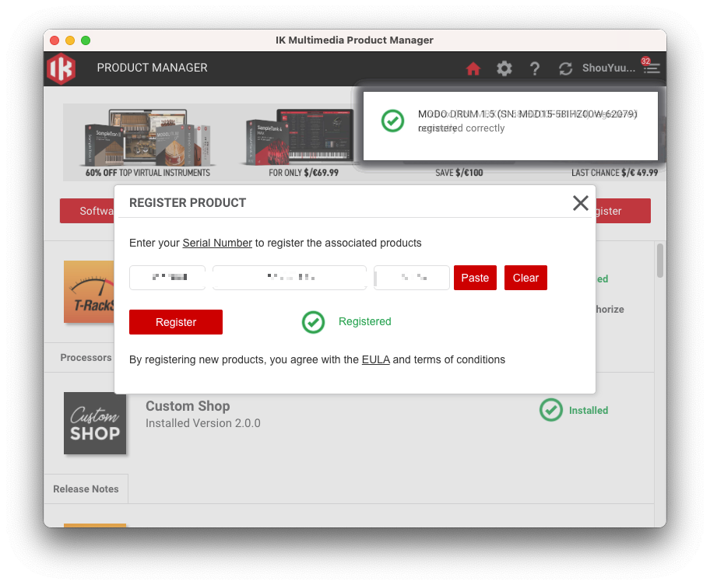
Task: Open the 60% off virtual instruments banner
Action: [148, 142]
